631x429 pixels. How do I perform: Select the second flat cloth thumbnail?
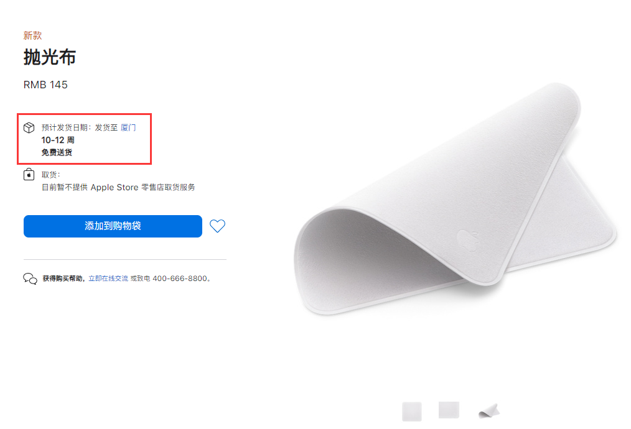[449, 410]
